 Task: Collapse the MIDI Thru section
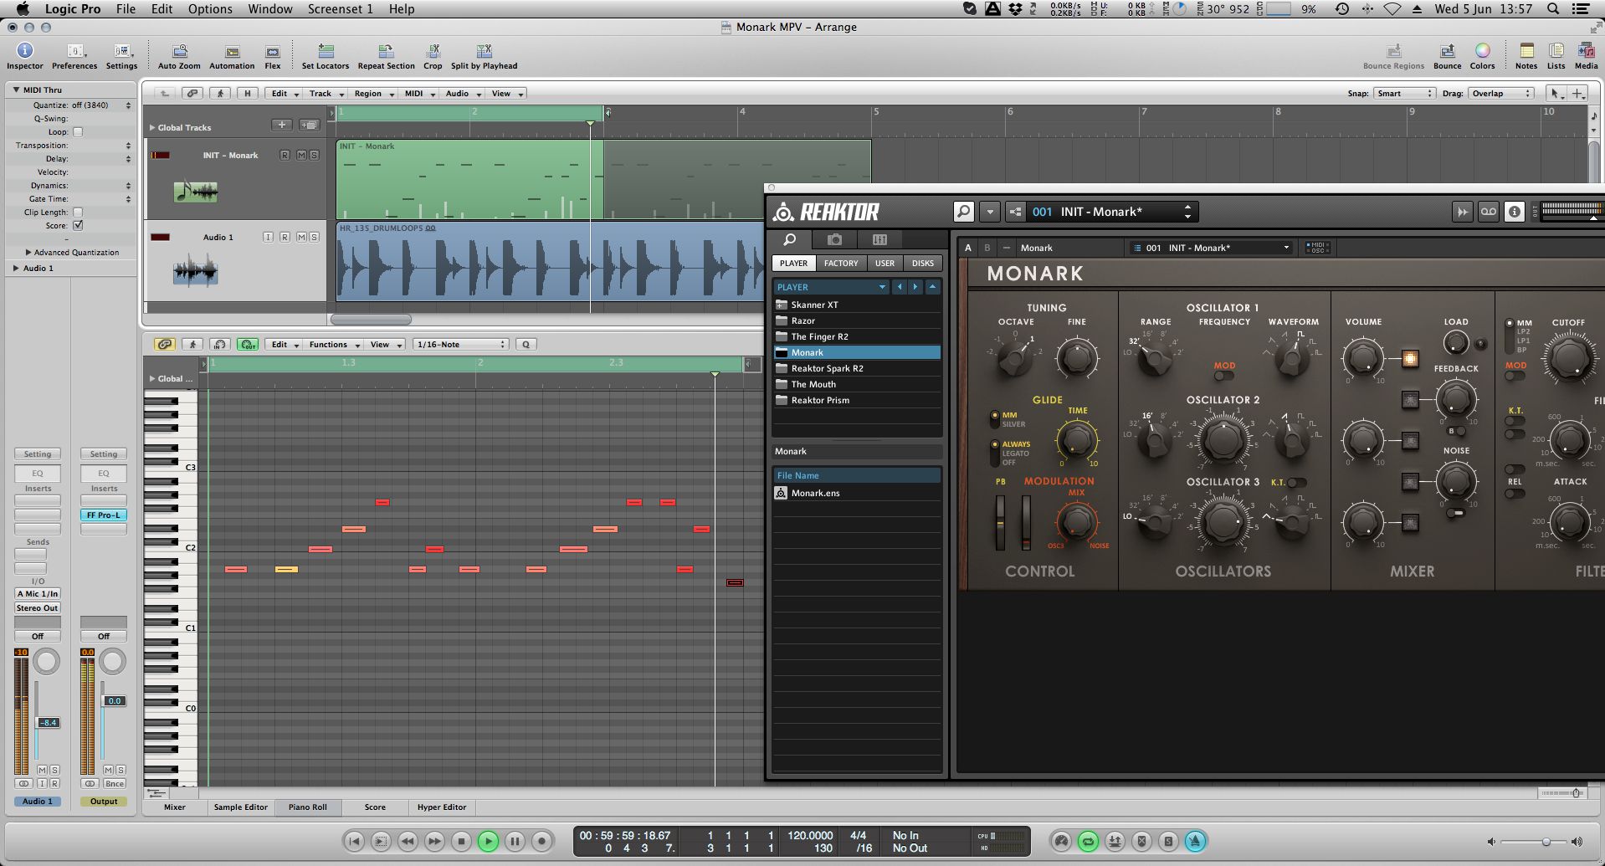pos(16,90)
